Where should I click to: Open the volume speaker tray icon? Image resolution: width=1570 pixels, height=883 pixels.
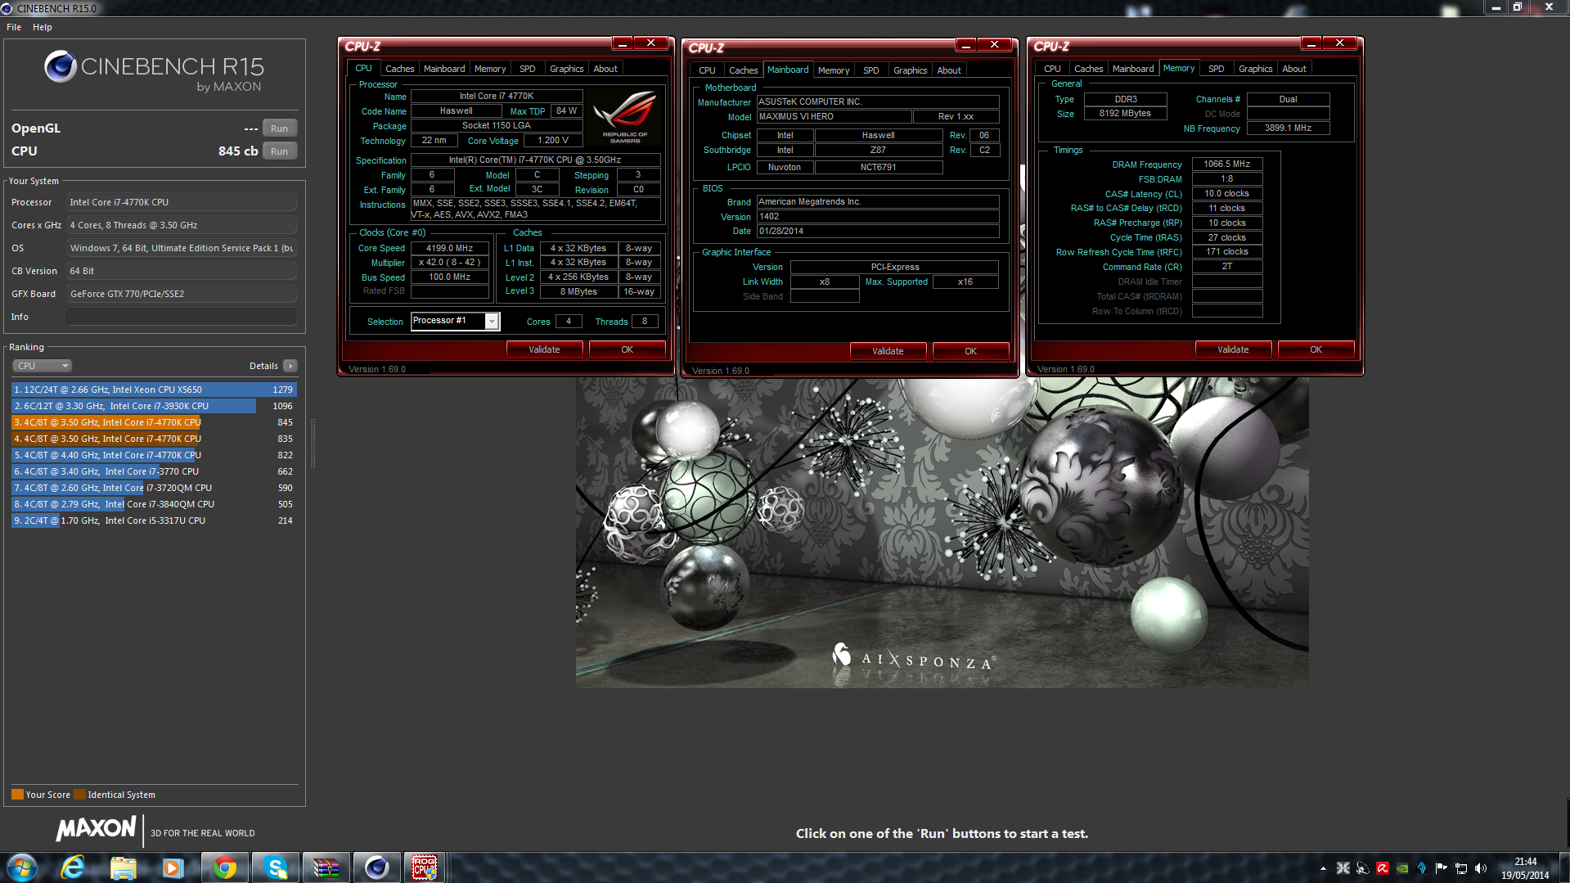click(x=1480, y=868)
